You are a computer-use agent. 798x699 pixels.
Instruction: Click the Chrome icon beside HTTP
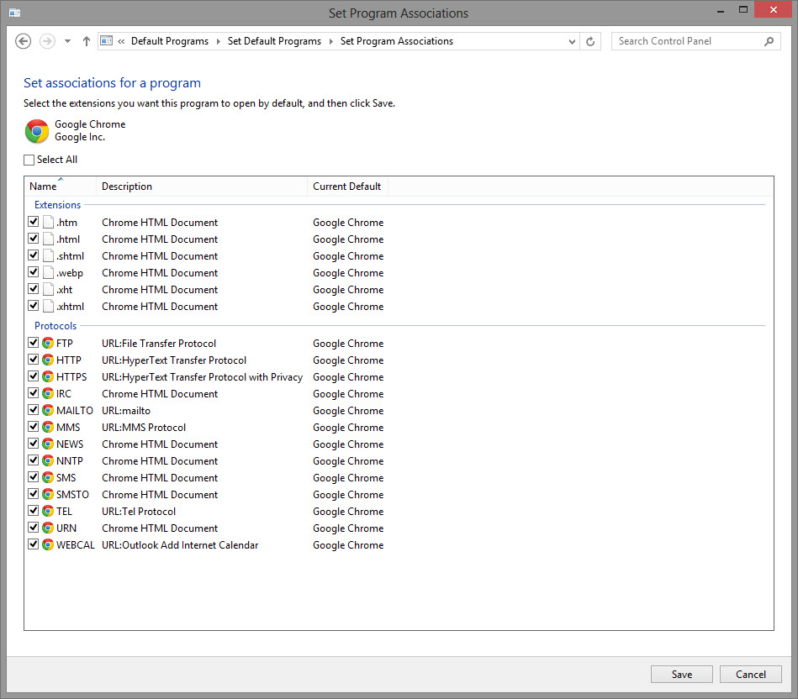(48, 360)
